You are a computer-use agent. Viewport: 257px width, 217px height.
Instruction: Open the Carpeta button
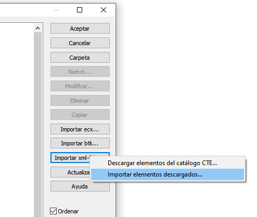(80, 58)
